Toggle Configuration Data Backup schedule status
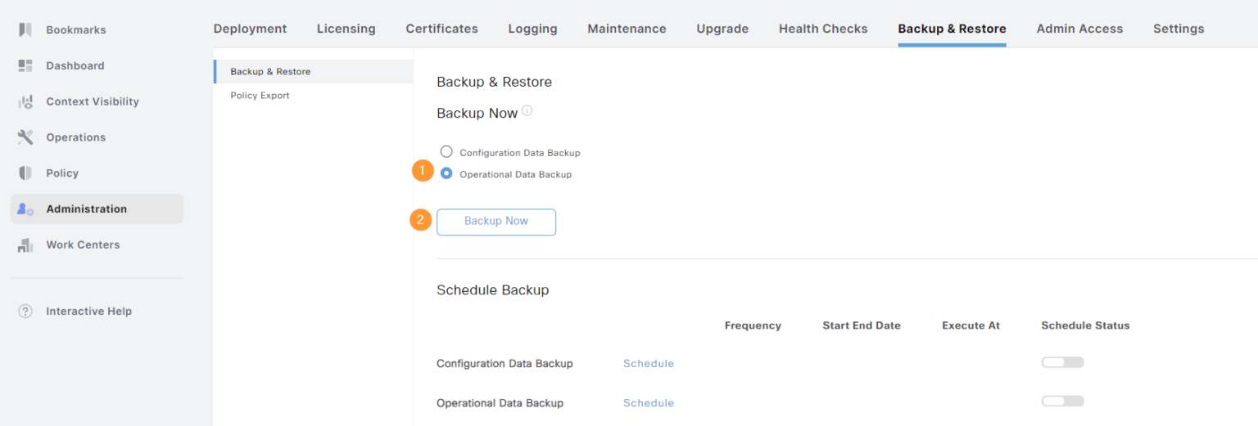 tap(1062, 362)
